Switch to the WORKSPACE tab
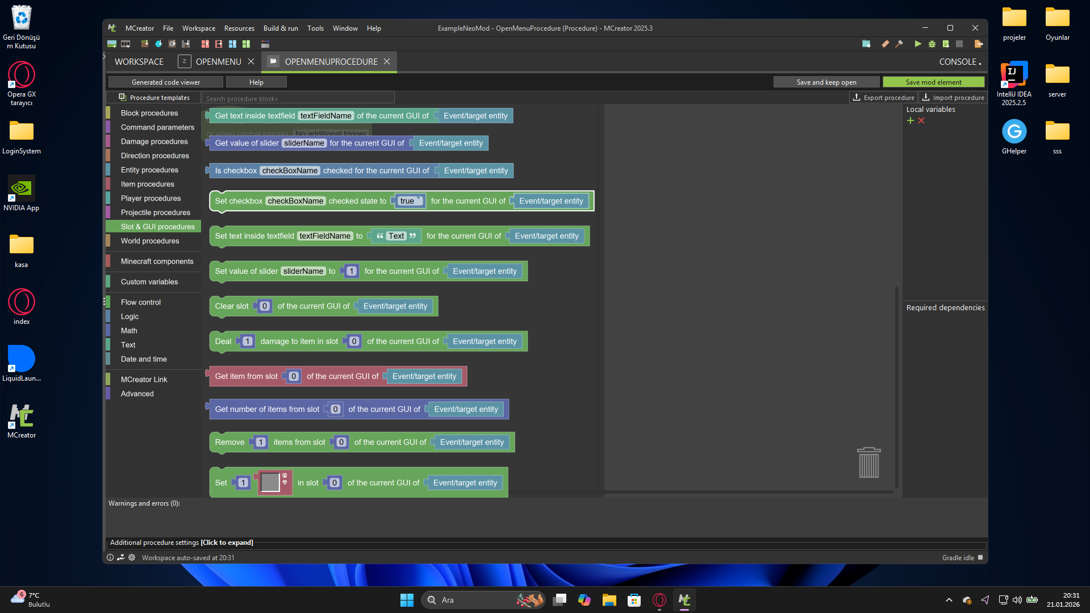This screenshot has height=613, width=1090. pos(139,61)
